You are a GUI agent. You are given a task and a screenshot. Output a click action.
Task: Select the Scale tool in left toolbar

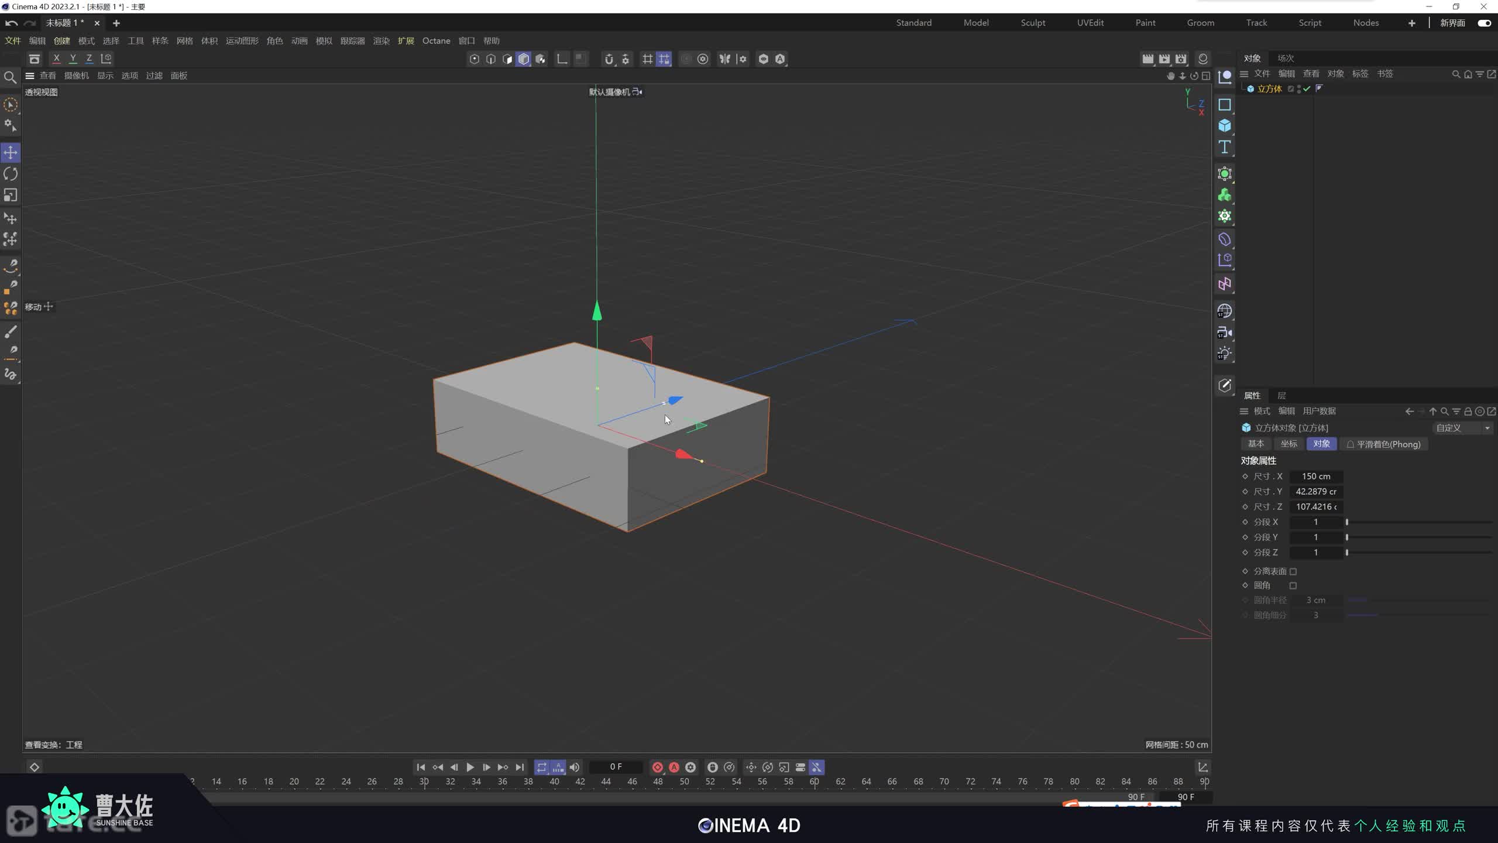coord(11,195)
